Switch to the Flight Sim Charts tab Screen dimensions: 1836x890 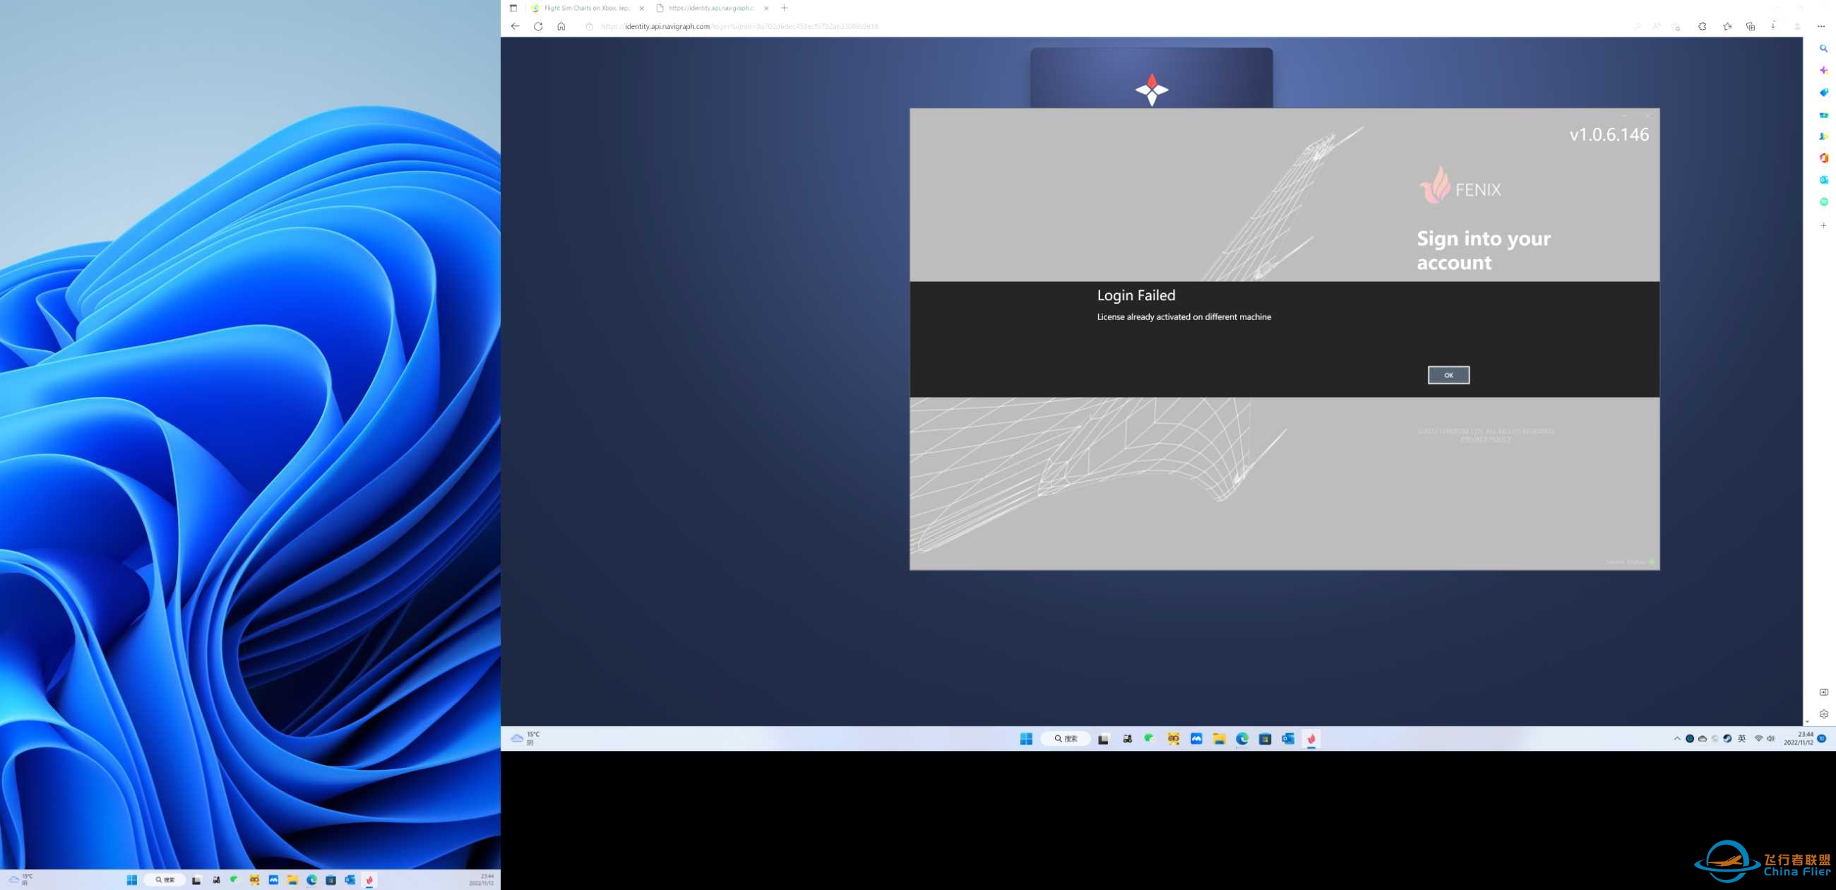point(587,8)
